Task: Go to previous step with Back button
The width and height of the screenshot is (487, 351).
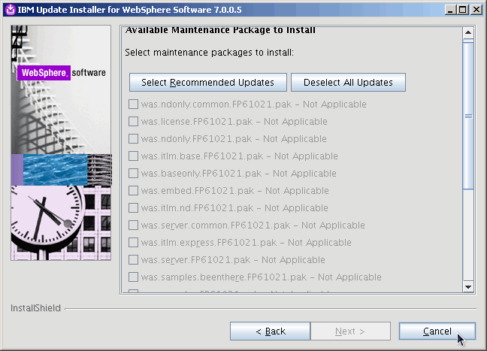Action: (x=270, y=331)
